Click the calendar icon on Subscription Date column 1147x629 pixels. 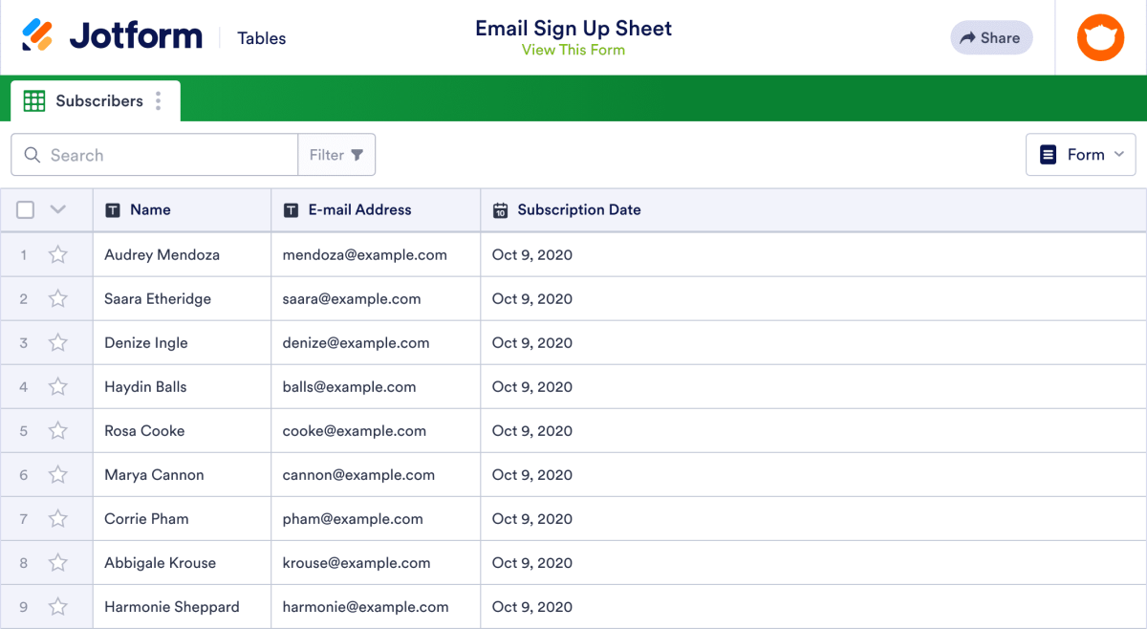(500, 209)
